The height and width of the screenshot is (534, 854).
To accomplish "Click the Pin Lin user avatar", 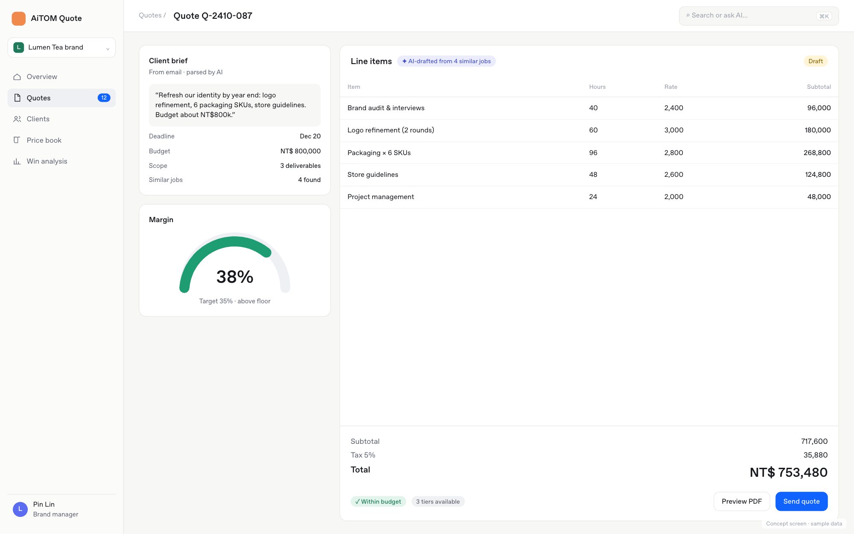I will click(20, 509).
